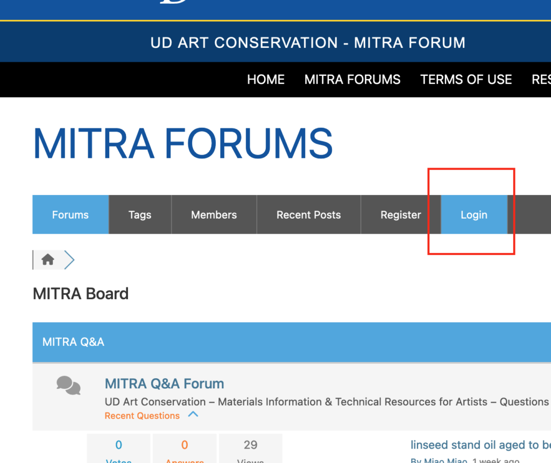Click the Register tab
The height and width of the screenshot is (463, 551).
tap(400, 215)
